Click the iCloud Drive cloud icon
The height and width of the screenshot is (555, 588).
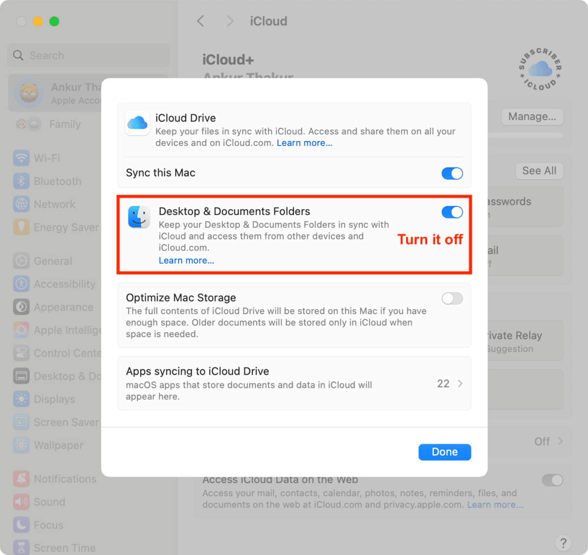pyautogui.click(x=137, y=123)
